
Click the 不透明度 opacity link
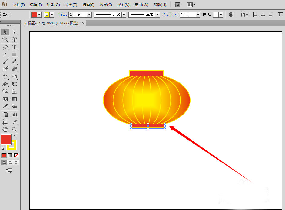click(x=170, y=15)
